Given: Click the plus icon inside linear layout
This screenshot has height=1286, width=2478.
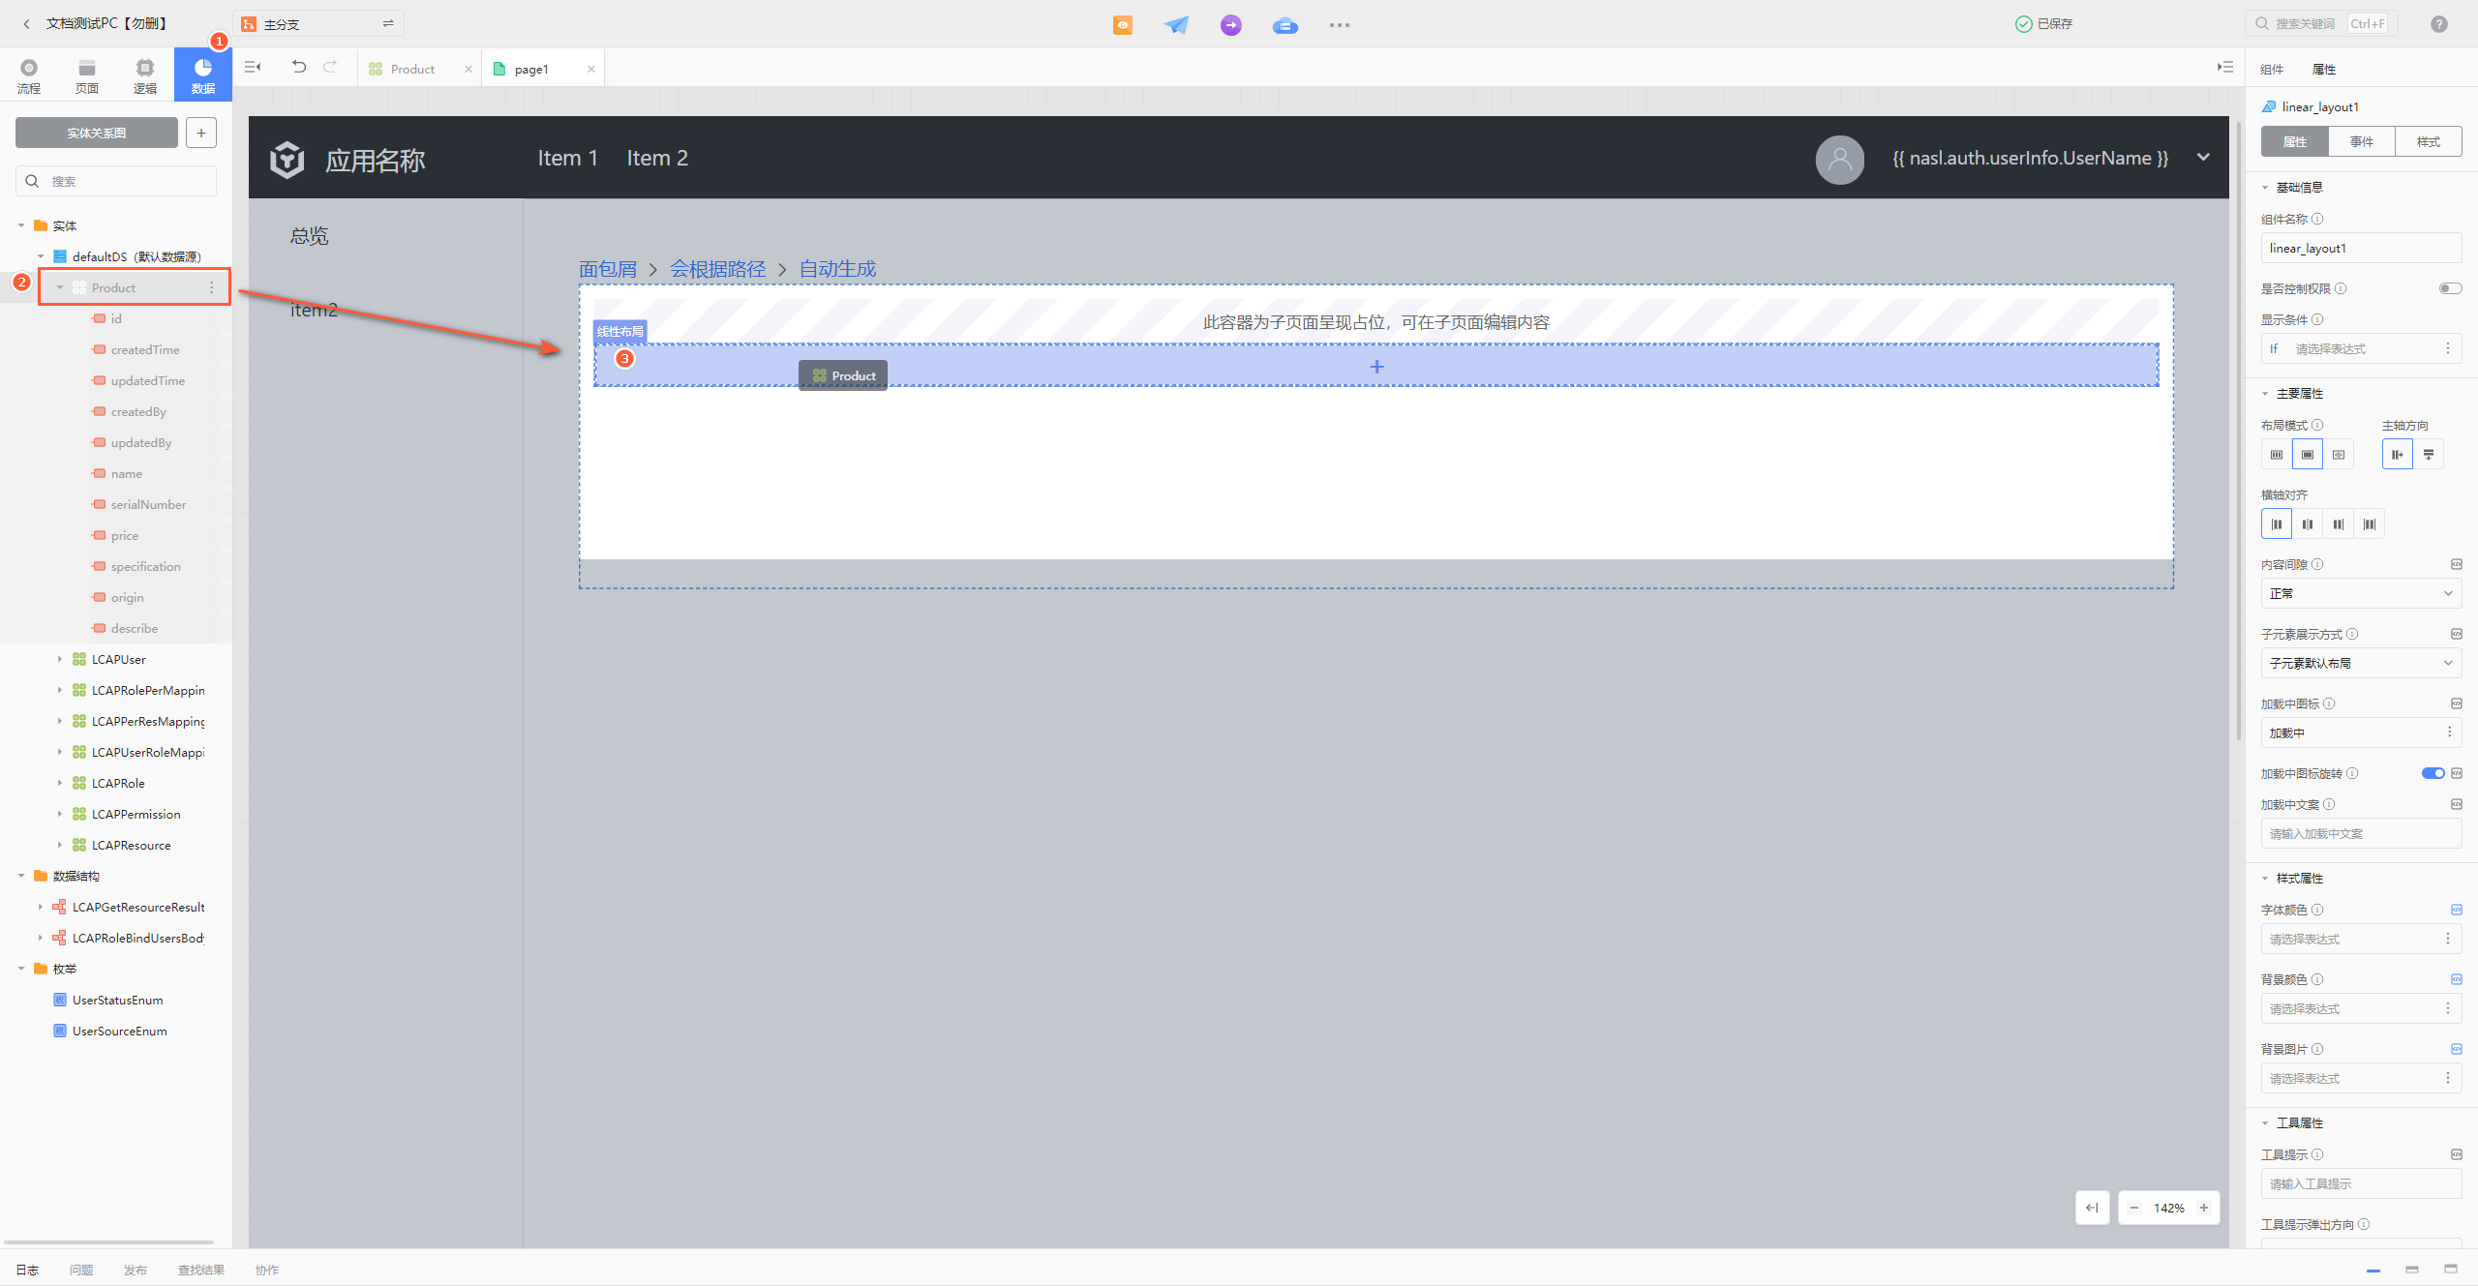Looking at the screenshot, I should (x=1376, y=367).
